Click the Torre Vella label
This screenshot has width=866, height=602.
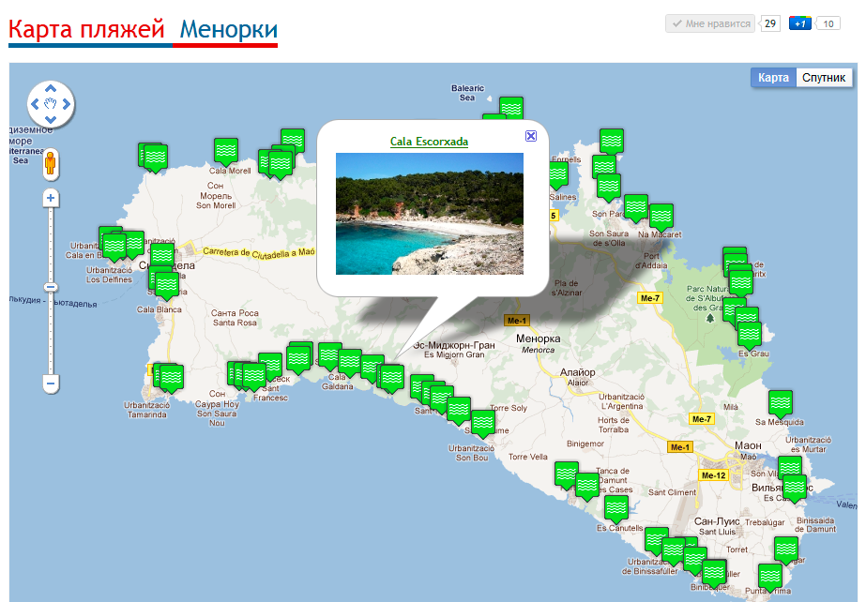[x=528, y=457]
